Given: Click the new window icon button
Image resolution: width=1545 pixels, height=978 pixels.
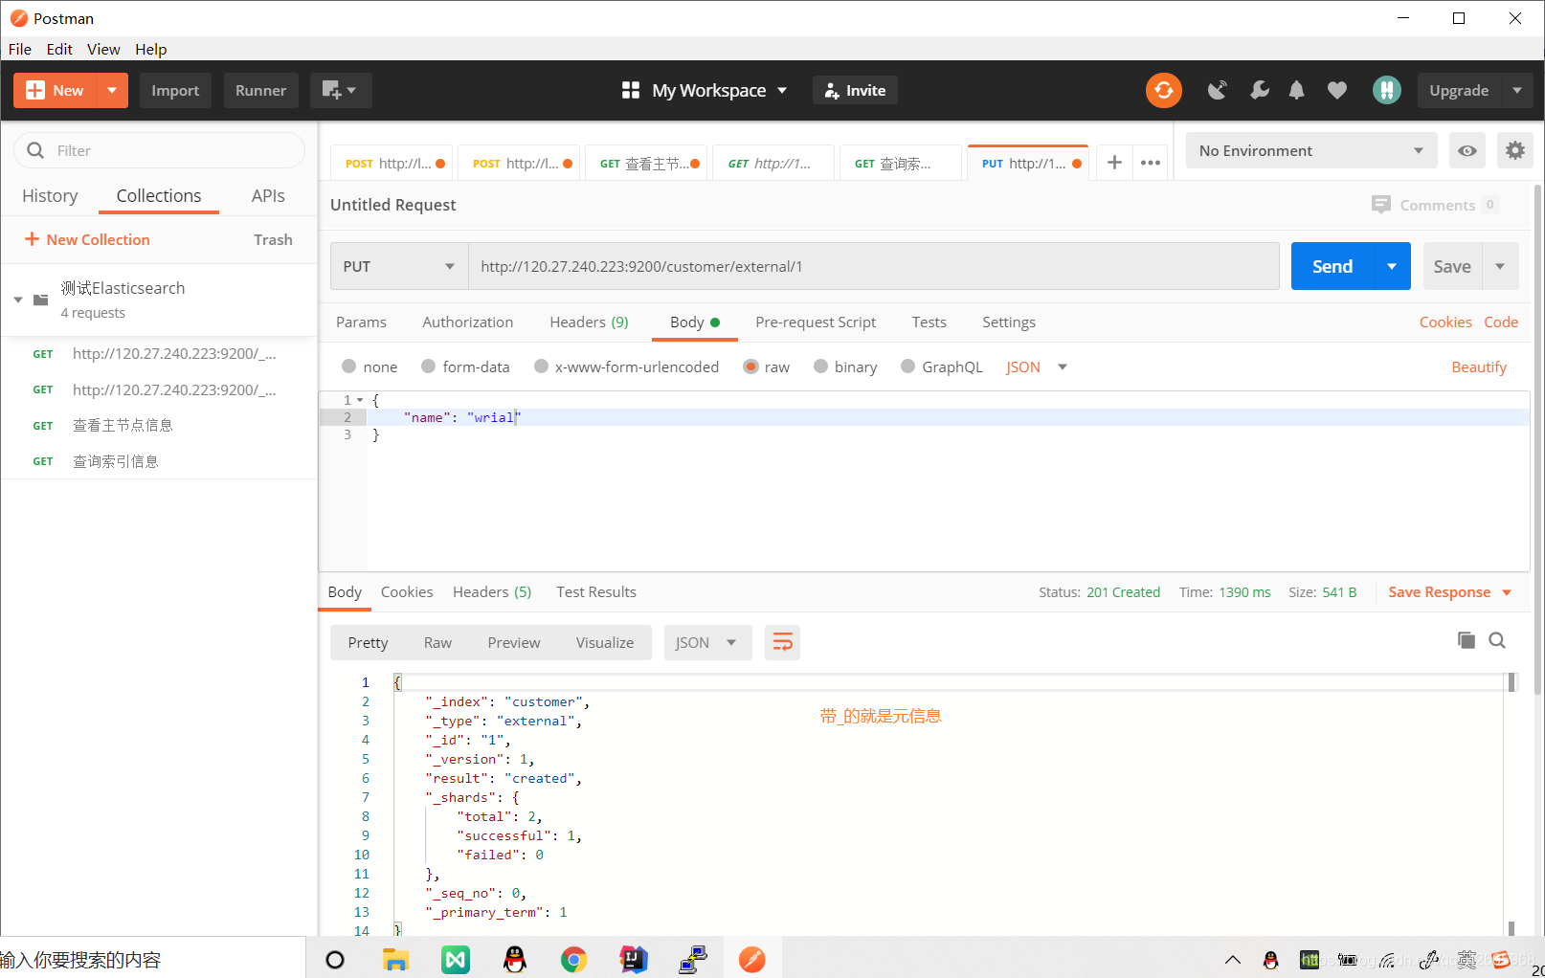Looking at the screenshot, I should click(x=340, y=90).
